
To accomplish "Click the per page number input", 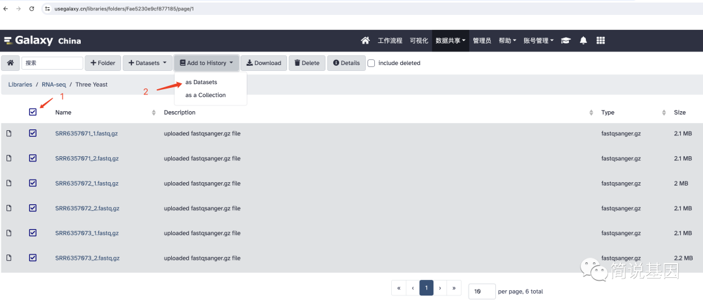I will pos(482,291).
